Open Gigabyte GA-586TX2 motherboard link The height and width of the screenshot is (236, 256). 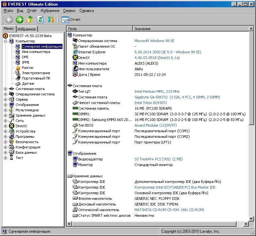pyautogui.click(x=177, y=97)
